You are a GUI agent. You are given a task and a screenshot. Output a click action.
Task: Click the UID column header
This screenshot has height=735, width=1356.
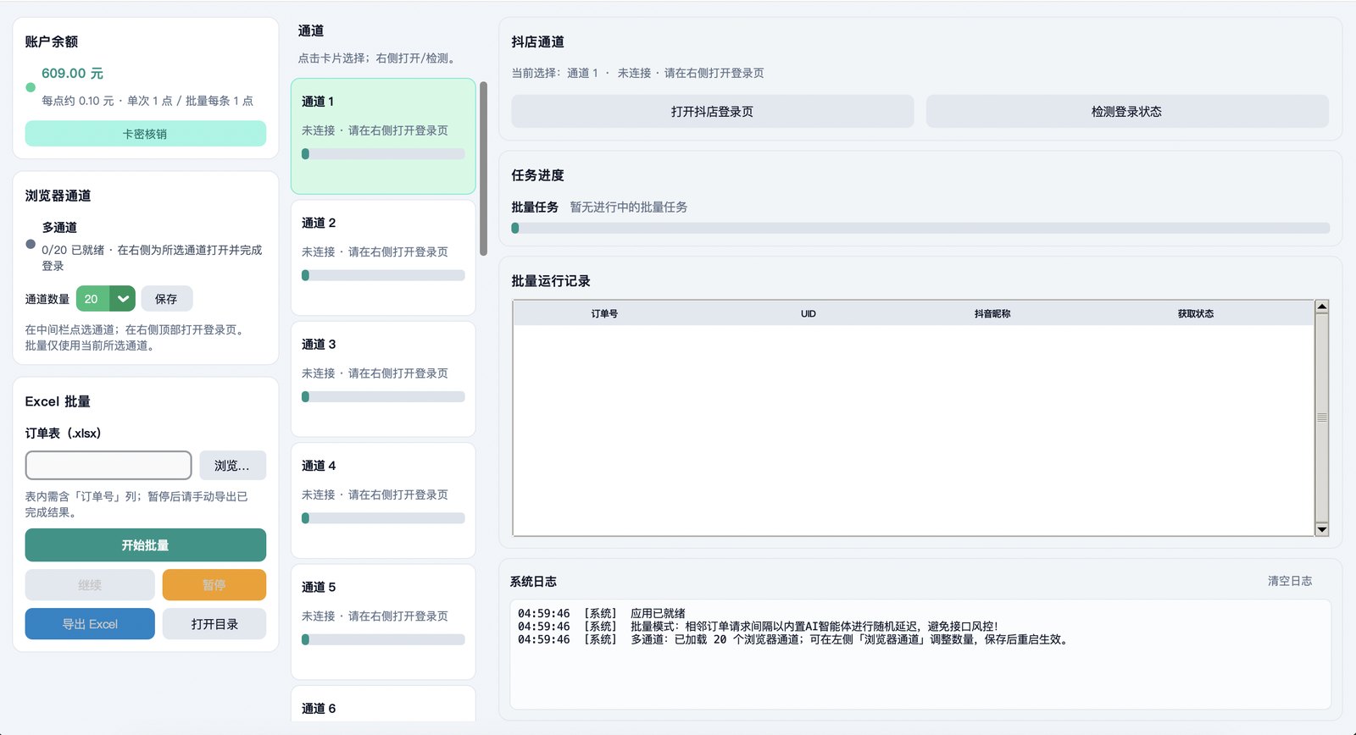pos(809,313)
